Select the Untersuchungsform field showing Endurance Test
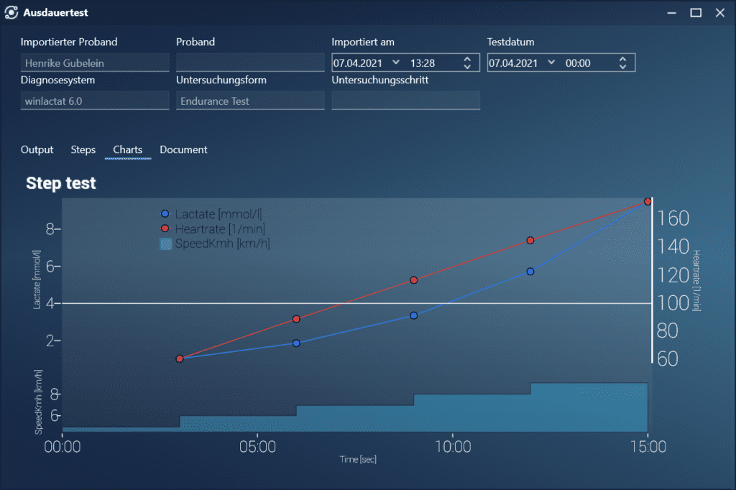This screenshot has height=490, width=736. point(250,101)
